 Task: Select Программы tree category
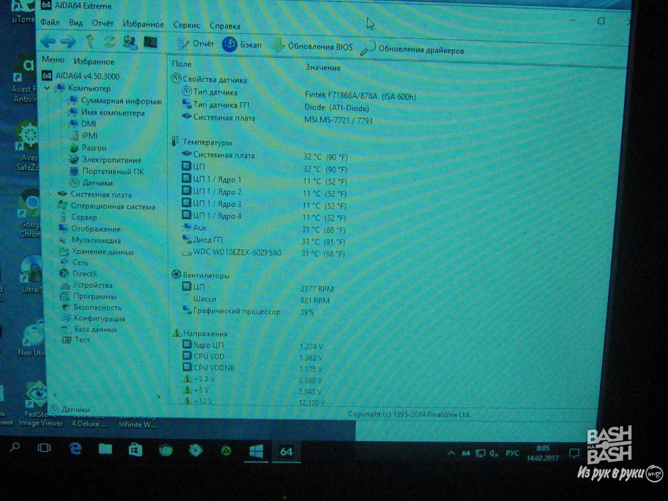[x=89, y=296]
